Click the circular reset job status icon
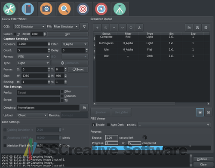The image size is (215, 168). (131, 27)
